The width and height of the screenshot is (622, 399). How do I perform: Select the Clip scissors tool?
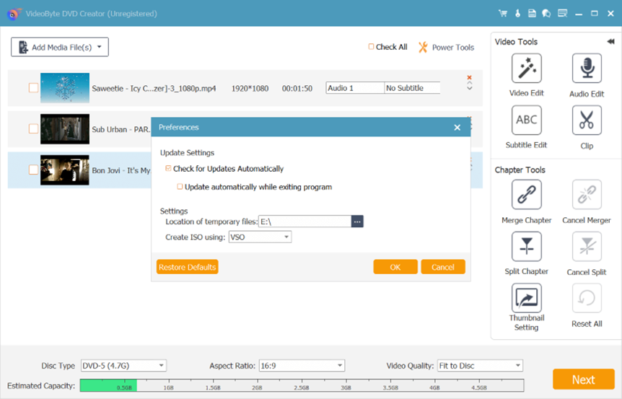click(587, 120)
